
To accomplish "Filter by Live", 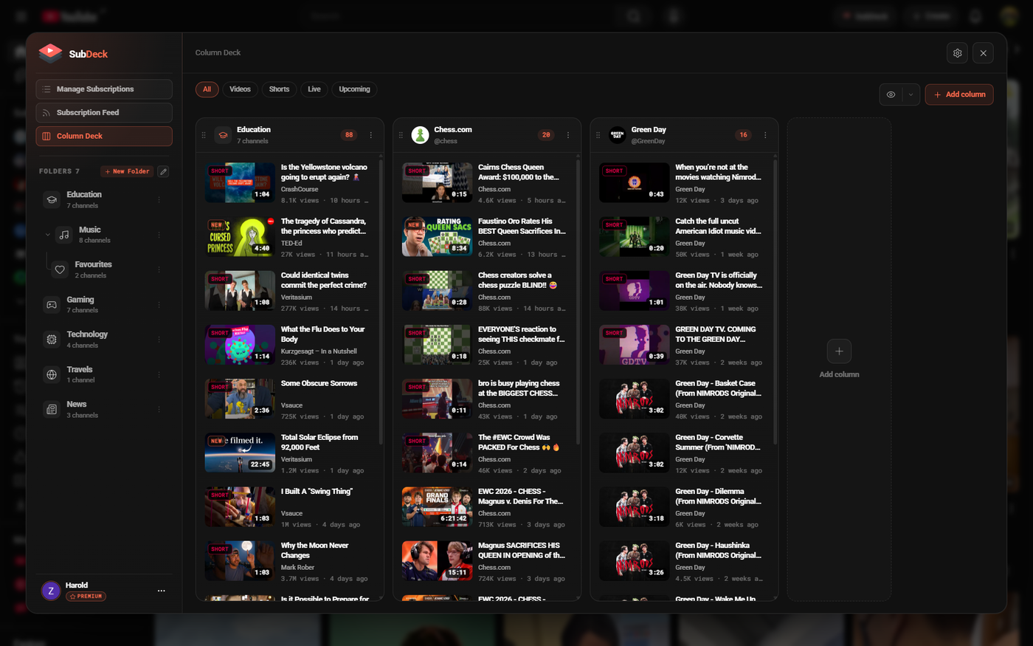I will pyautogui.click(x=314, y=89).
